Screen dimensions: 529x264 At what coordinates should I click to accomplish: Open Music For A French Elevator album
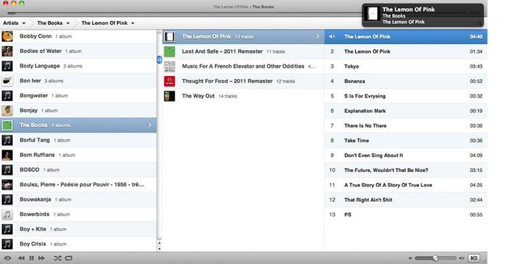pos(243,66)
